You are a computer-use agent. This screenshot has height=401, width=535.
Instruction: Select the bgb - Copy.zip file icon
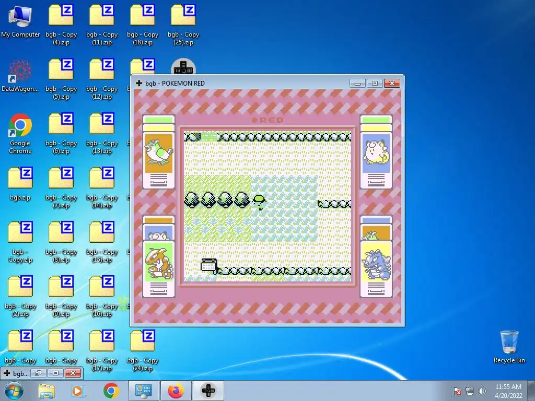pyautogui.click(x=20, y=242)
